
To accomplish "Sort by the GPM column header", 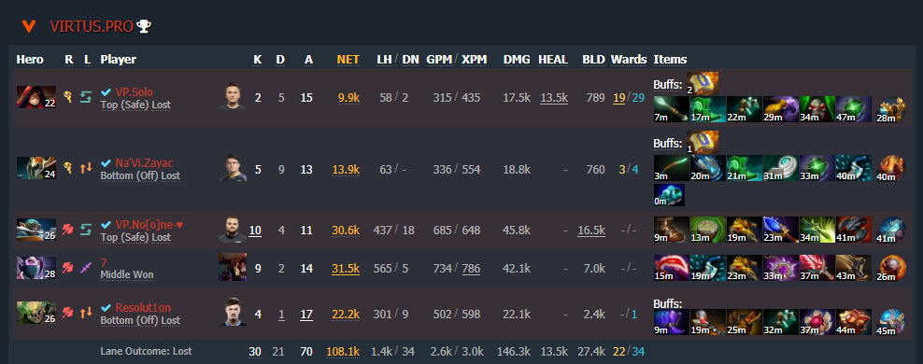I will (439, 60).
